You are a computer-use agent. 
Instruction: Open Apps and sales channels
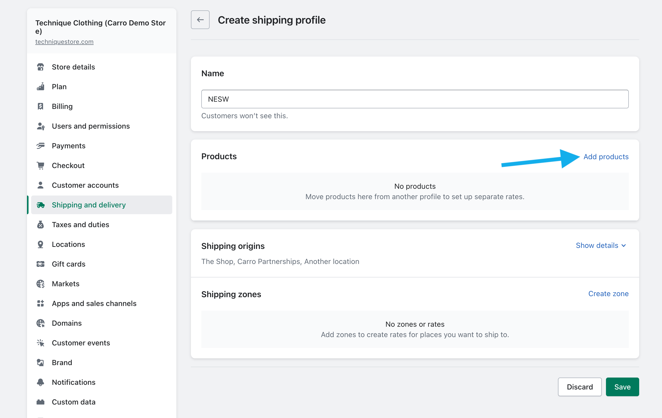94,303
